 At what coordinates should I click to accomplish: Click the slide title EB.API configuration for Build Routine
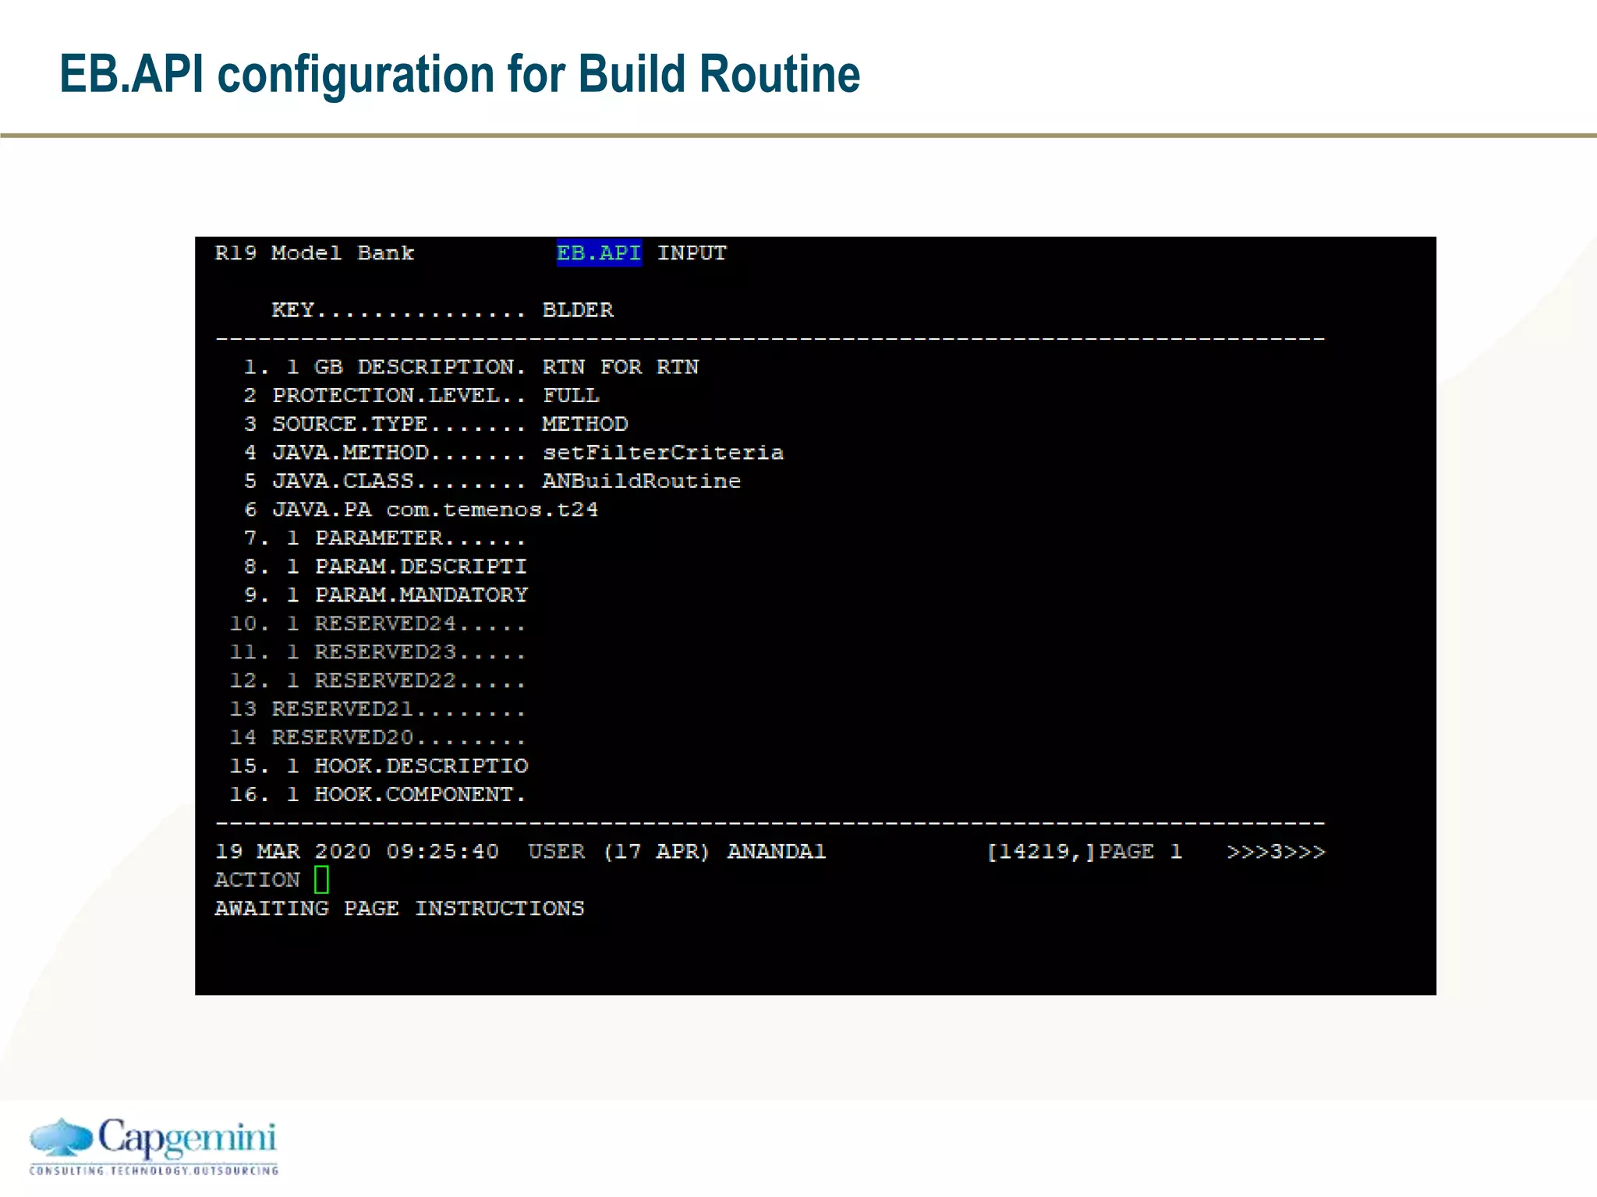pyautogui.click(x=459, y=75)
